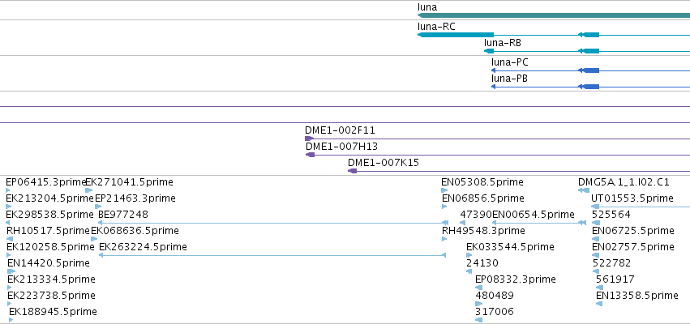This screenshot has height=324, width=690.
Task: Select the 317006 EST label
Action: 494,312
